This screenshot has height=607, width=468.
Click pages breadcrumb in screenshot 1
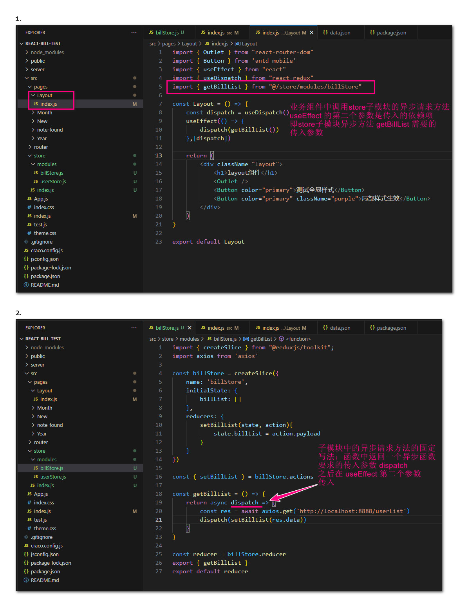(169, 44)
